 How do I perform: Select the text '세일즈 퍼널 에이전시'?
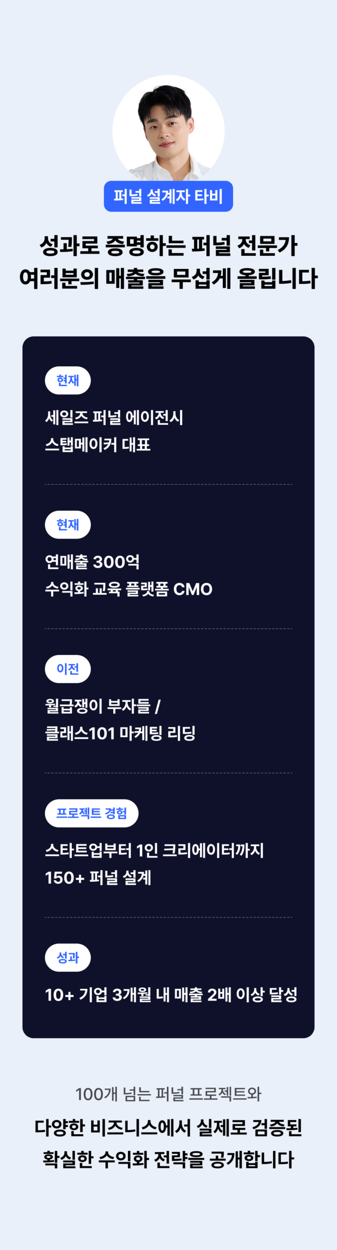pyautogui.click(x=114, y=417)
